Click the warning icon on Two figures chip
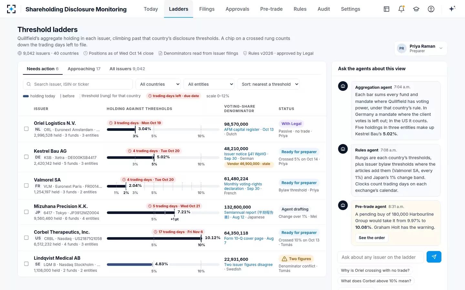The width and height of the screenshot is (465, 290). click(x=284, y=259)
